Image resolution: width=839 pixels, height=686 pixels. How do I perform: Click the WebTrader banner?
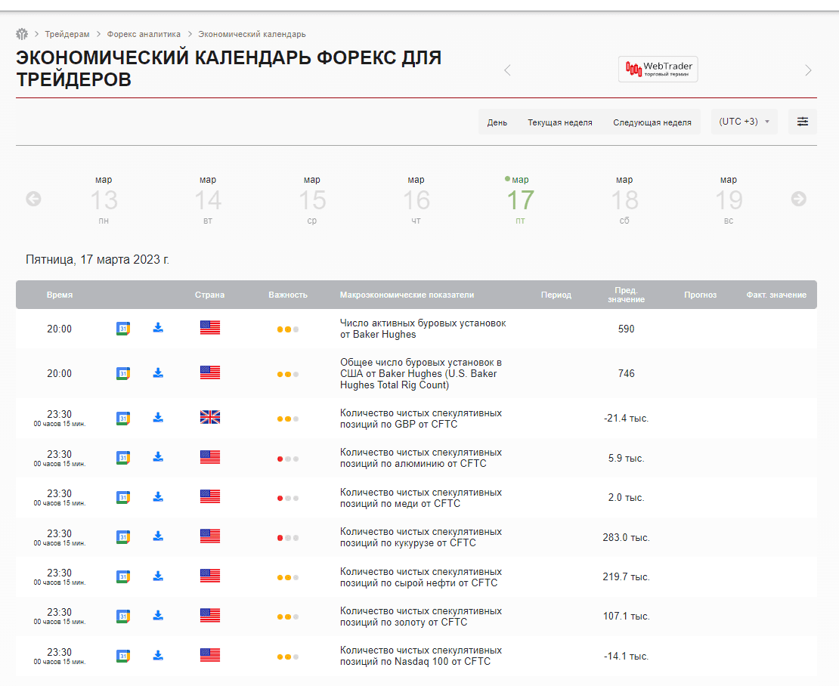658,70
